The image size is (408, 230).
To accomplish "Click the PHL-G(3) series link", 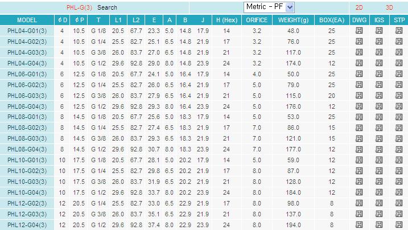I will click(x=79, y=8).
